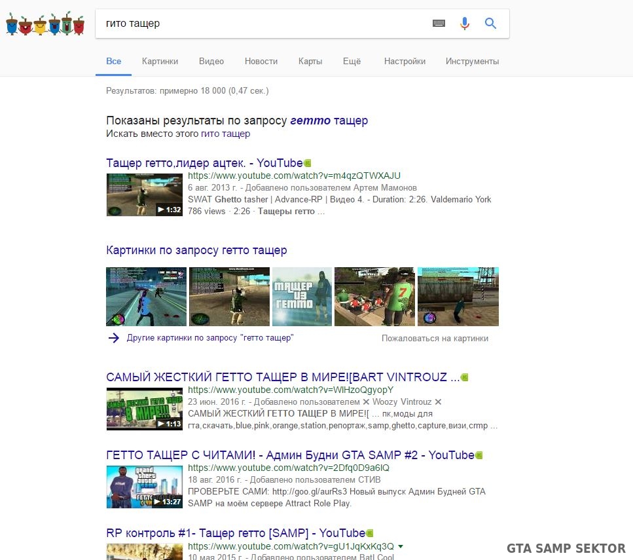Start voice search with microphone icon
The width and height of the screenshot is (633, 560).
click(465, 24)
